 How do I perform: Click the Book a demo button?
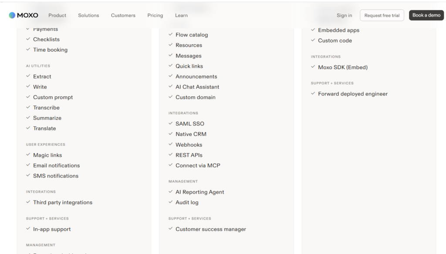click(x=426, y=15)
